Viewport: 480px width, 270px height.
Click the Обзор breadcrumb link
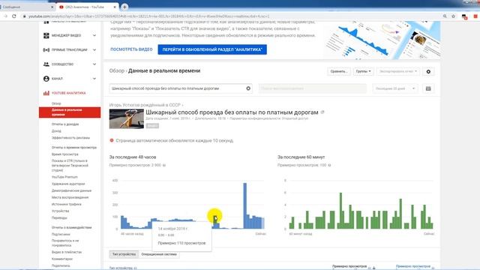tap(117, 70)
